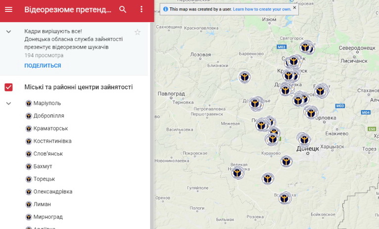Click ПОДЕЛИТЬСЯ share link
Screen dimensions: 379x229
[43, 66]
